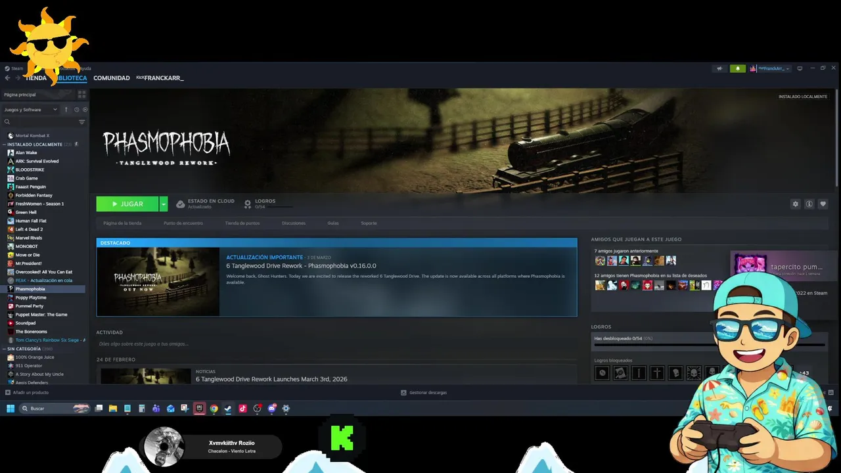Click the green JUGAR button

pos(127,204)
